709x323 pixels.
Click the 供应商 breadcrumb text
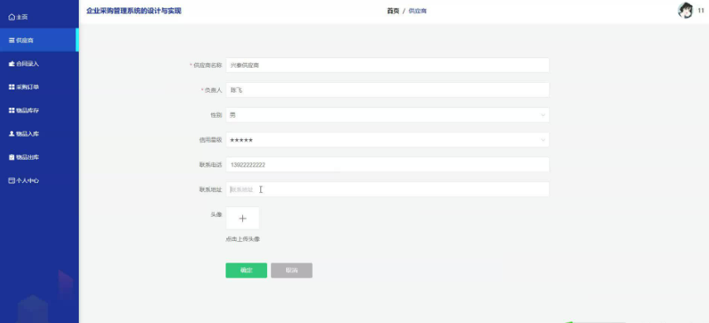click(417, 11)
